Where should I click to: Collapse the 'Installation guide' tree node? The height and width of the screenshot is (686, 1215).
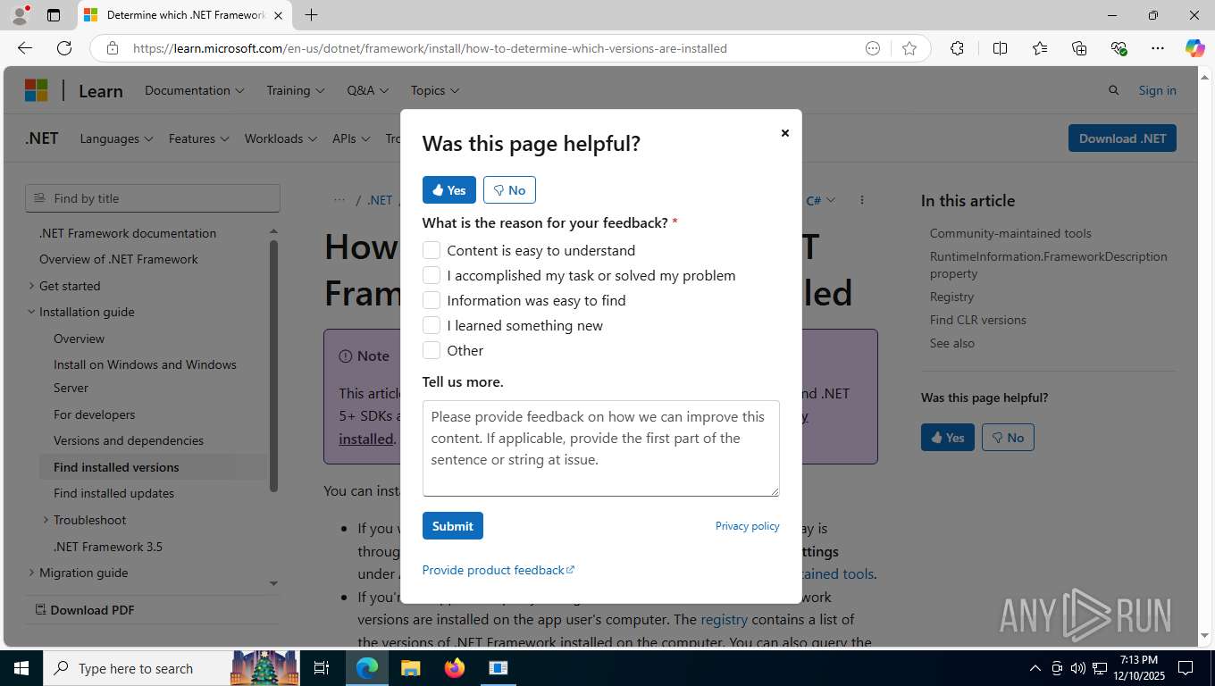click(31, 312)
